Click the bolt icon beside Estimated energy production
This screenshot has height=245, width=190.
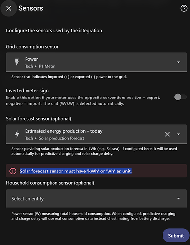click(x=17, y=134)
